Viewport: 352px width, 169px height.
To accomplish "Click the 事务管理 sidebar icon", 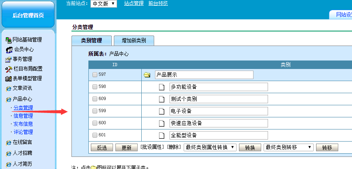I will [x=8, y=59].
